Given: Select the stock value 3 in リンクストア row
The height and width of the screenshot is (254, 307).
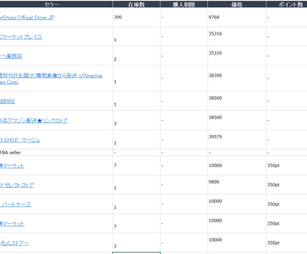Looking at the screenshot, I should tap(115, 124).
